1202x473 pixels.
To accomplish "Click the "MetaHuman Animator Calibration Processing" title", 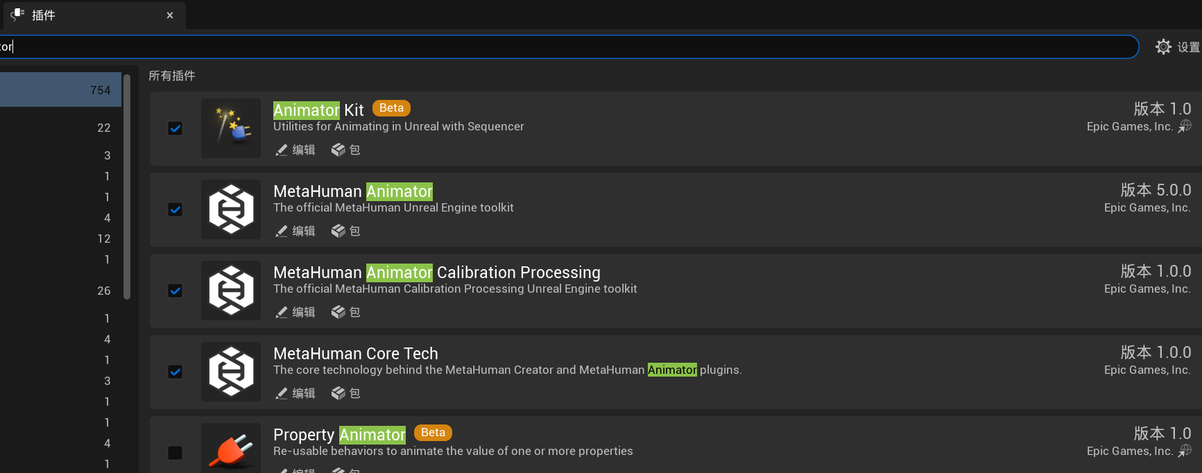I will pos(437,273).
